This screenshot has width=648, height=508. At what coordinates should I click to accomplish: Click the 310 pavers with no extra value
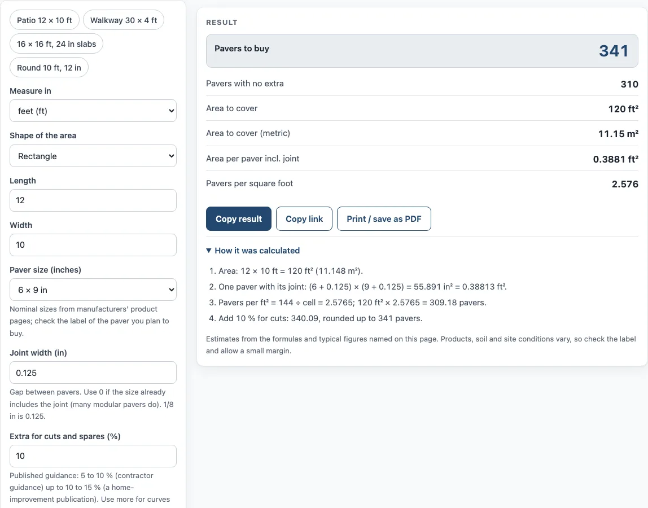point(629,84)
